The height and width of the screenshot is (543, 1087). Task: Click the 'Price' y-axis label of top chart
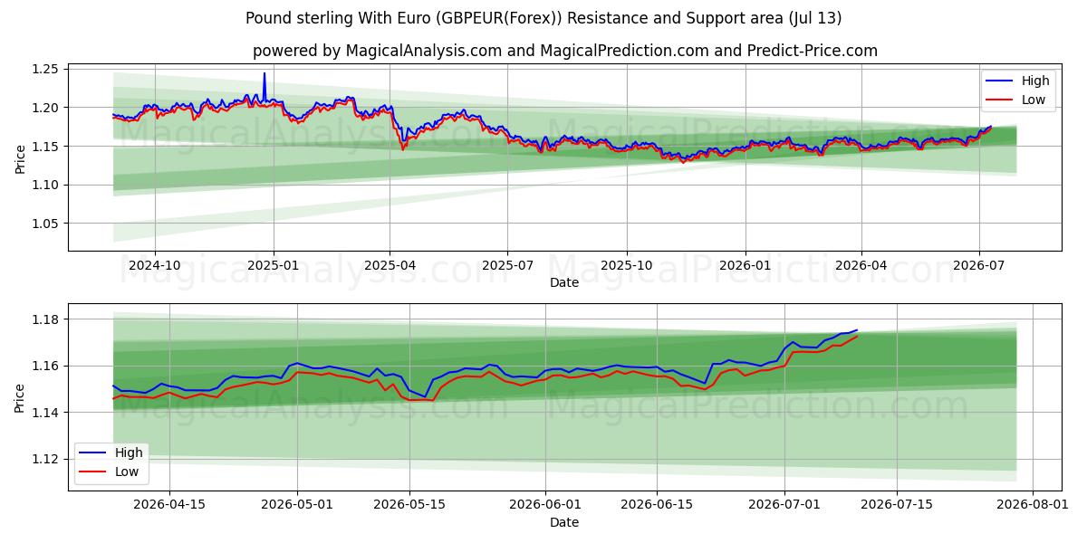20,157
